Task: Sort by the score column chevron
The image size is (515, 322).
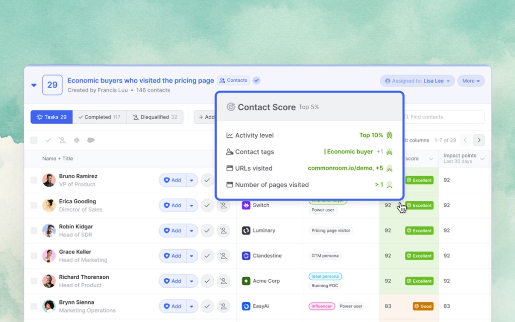Action: point(431,159)
